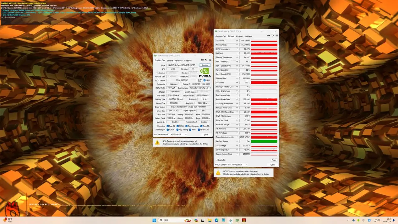Click the GPU Temperature graph bar

pos(264,49)
